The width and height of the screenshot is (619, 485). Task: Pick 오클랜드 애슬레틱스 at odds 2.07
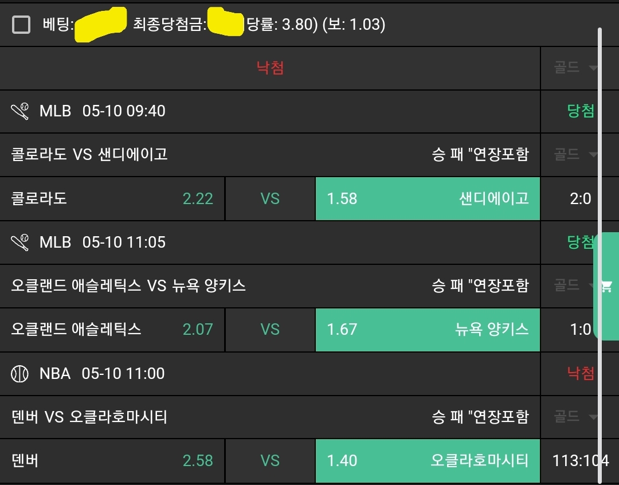point(112,330)
